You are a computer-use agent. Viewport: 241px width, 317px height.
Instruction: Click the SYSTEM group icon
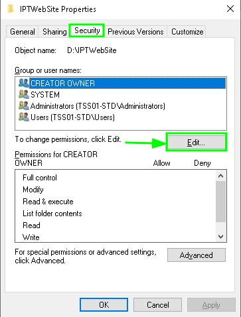24,95
